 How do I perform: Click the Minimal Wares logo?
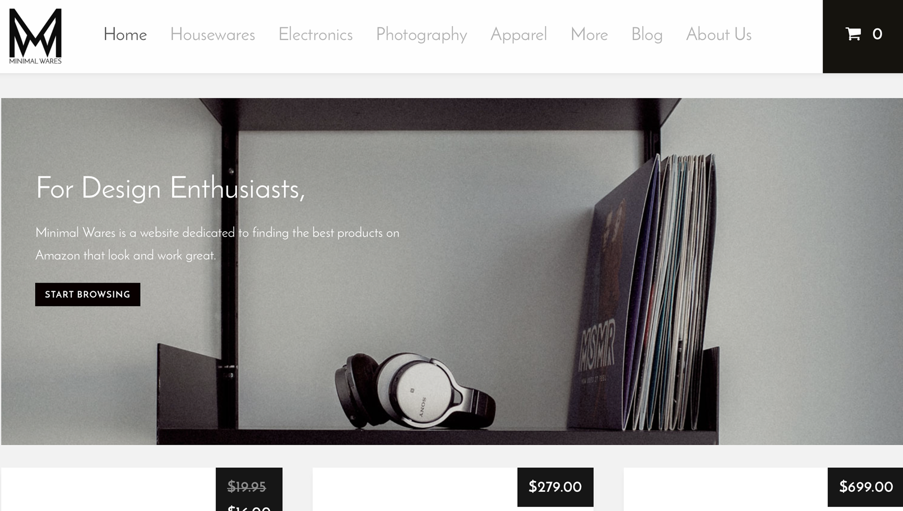pyautogui.click(x=35, y=36)
